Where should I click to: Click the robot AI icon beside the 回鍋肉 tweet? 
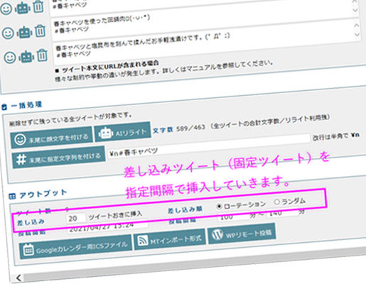pyautogui.click(x=24, y=32)
